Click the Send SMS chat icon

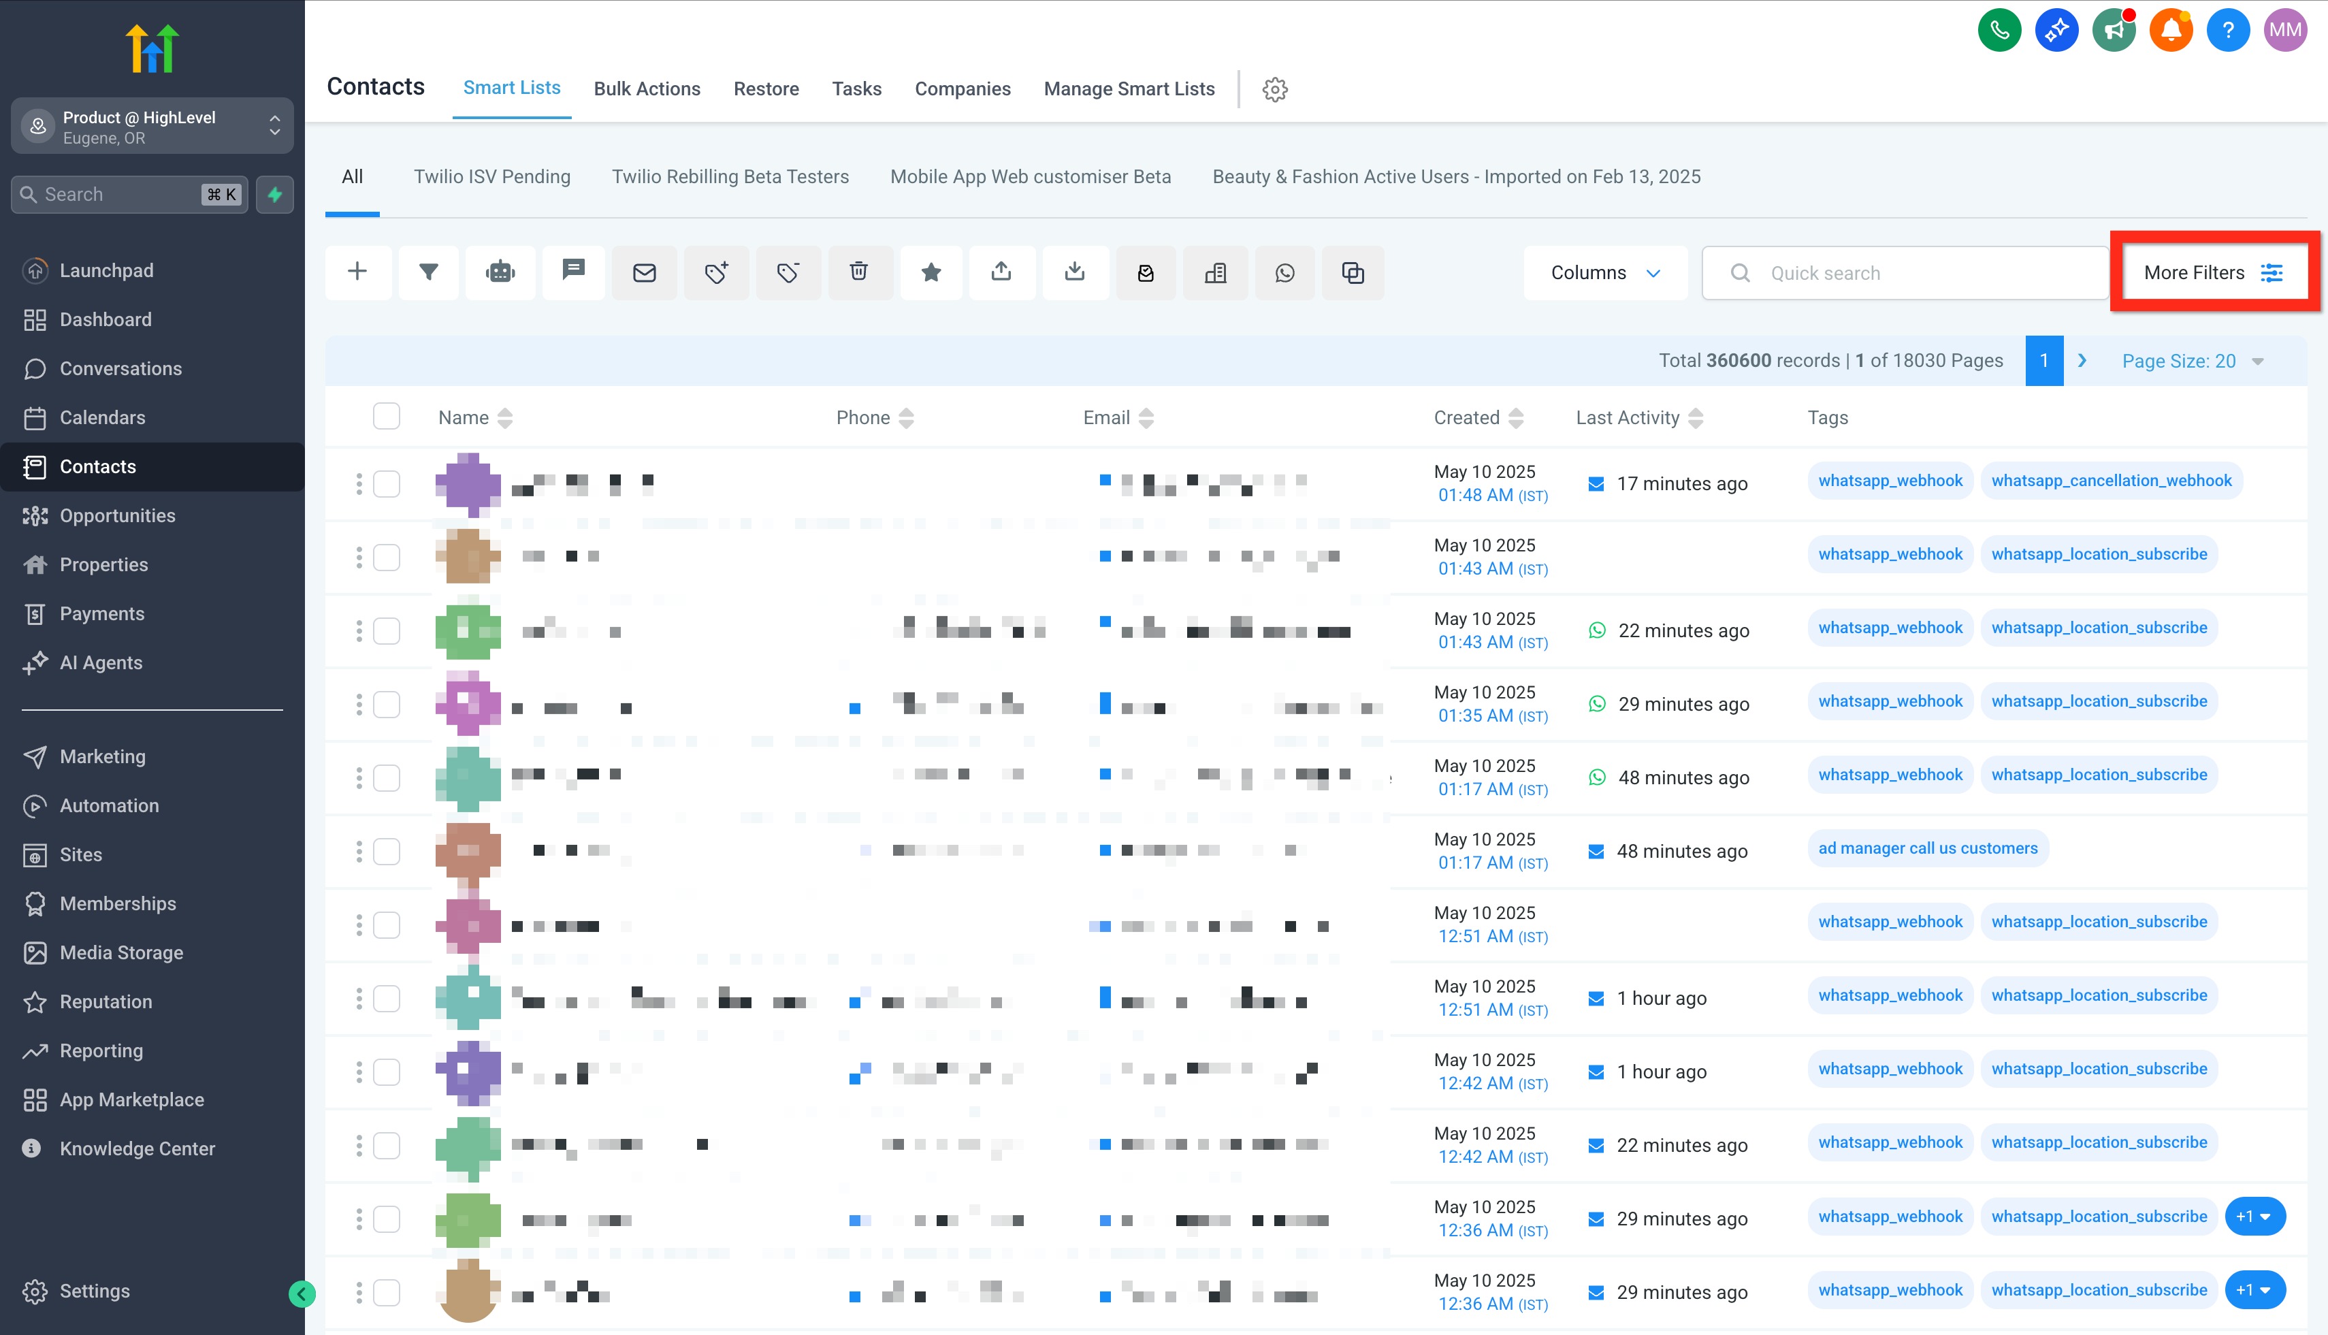point(573,272)
